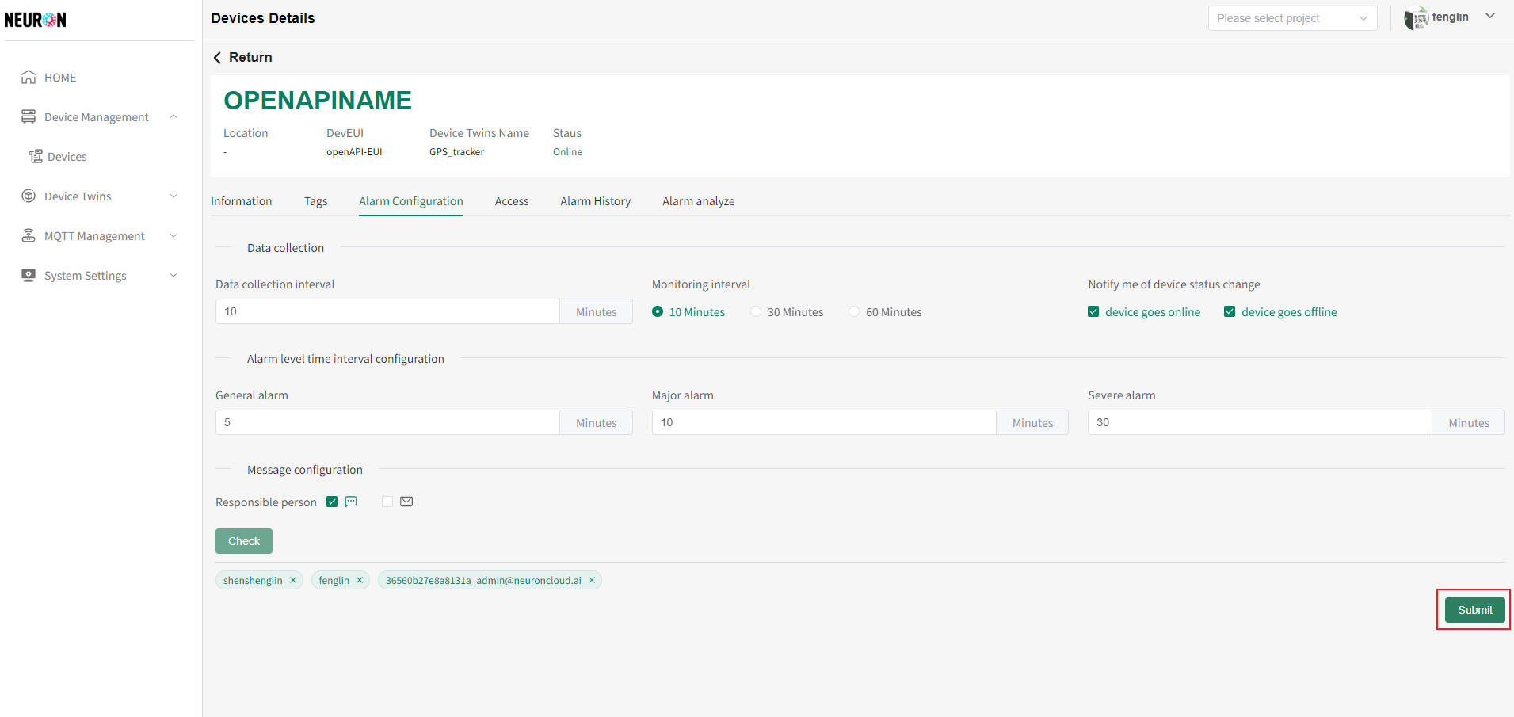Open the Alarm analyze tab
1514x717 pixels.
coord(699,201)
